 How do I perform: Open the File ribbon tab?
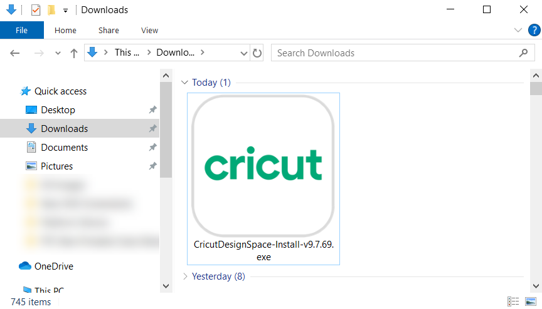(22, 30)
